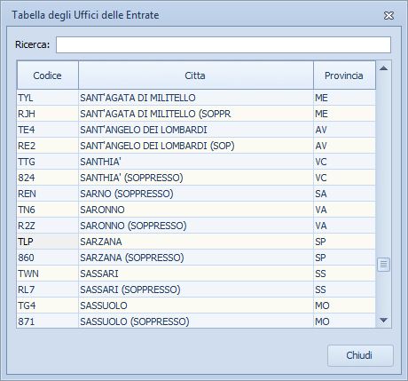
Task: Click the scrollbar thumb handle
Action: pos(384,265)
